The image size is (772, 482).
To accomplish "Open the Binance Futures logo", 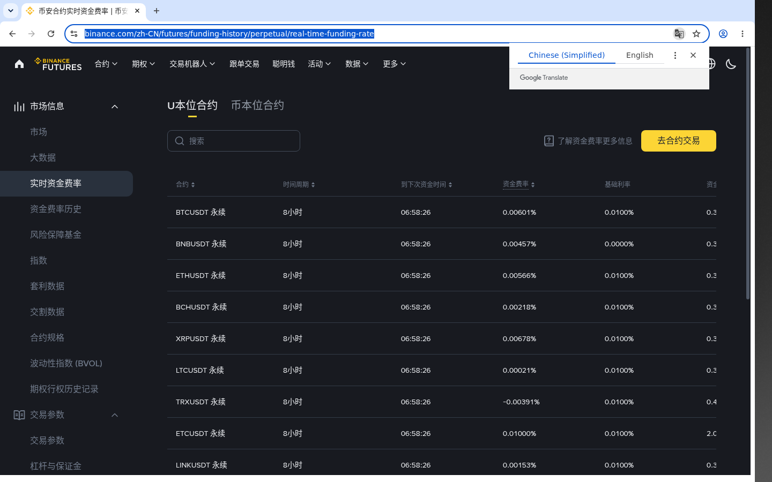I will [58, 64].
